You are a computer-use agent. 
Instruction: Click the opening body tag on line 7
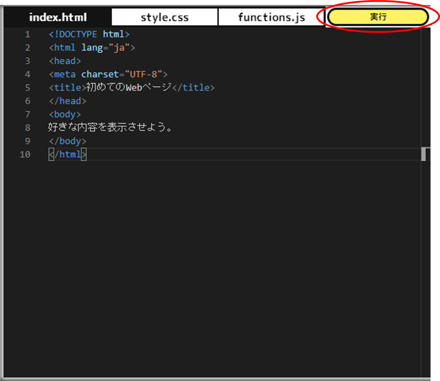coord(65,114)
